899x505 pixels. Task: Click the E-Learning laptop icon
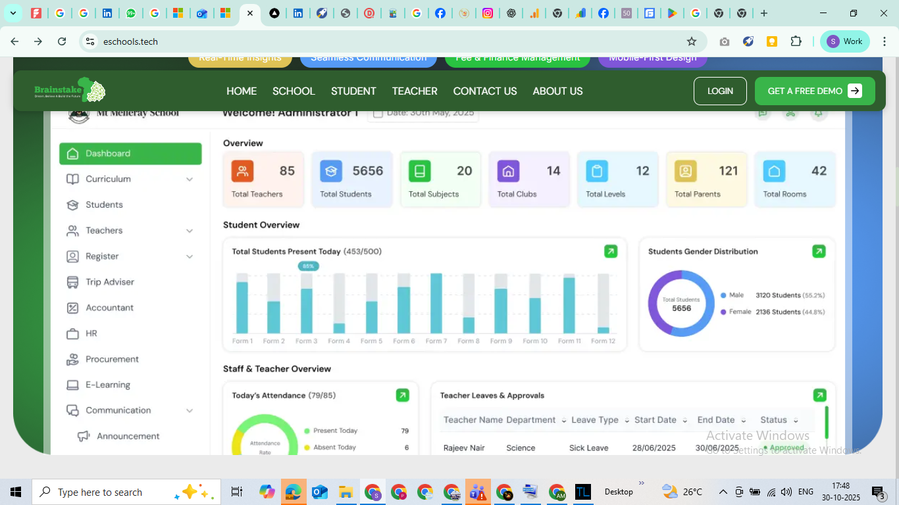point(73,385)
